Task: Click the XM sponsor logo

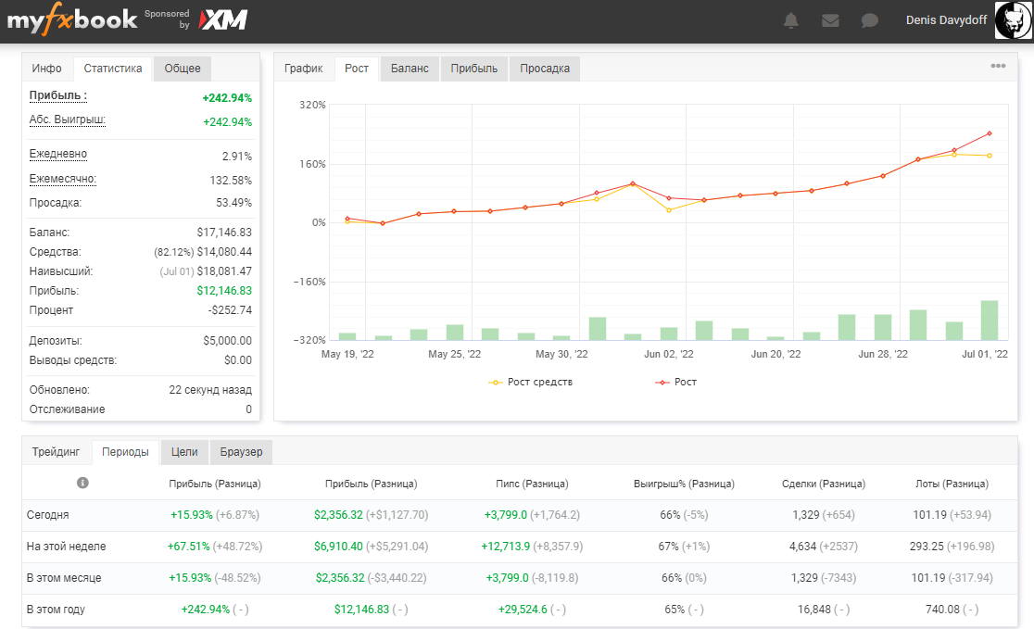Action: pos(223,20)
